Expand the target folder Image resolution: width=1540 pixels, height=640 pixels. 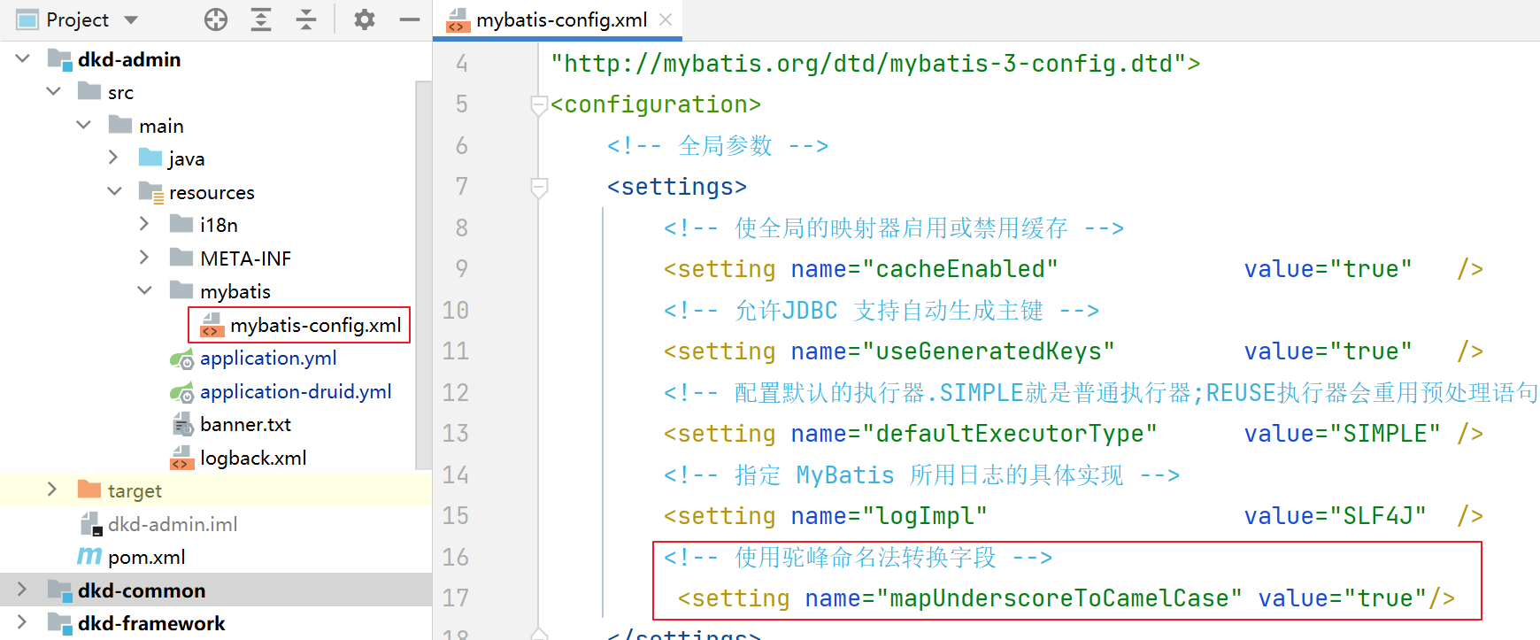coord(51,490)
